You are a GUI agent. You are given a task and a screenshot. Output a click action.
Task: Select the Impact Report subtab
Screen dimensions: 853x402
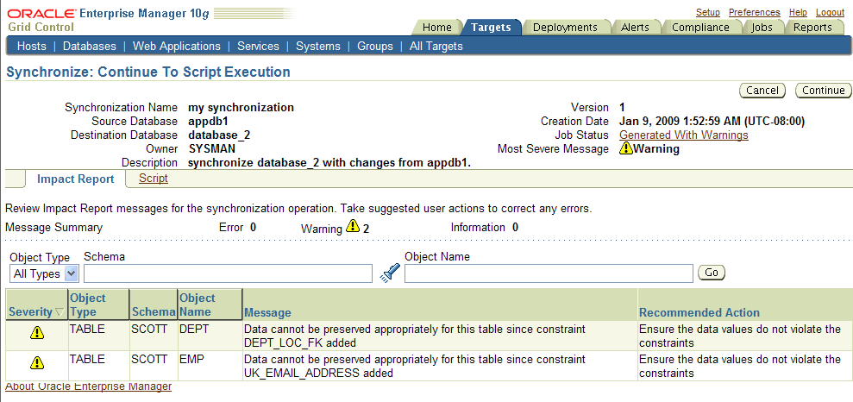76,179
